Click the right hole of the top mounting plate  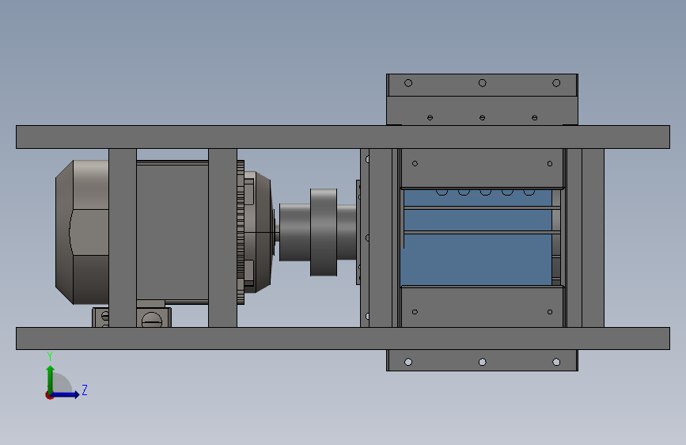[x=556, y=83]
